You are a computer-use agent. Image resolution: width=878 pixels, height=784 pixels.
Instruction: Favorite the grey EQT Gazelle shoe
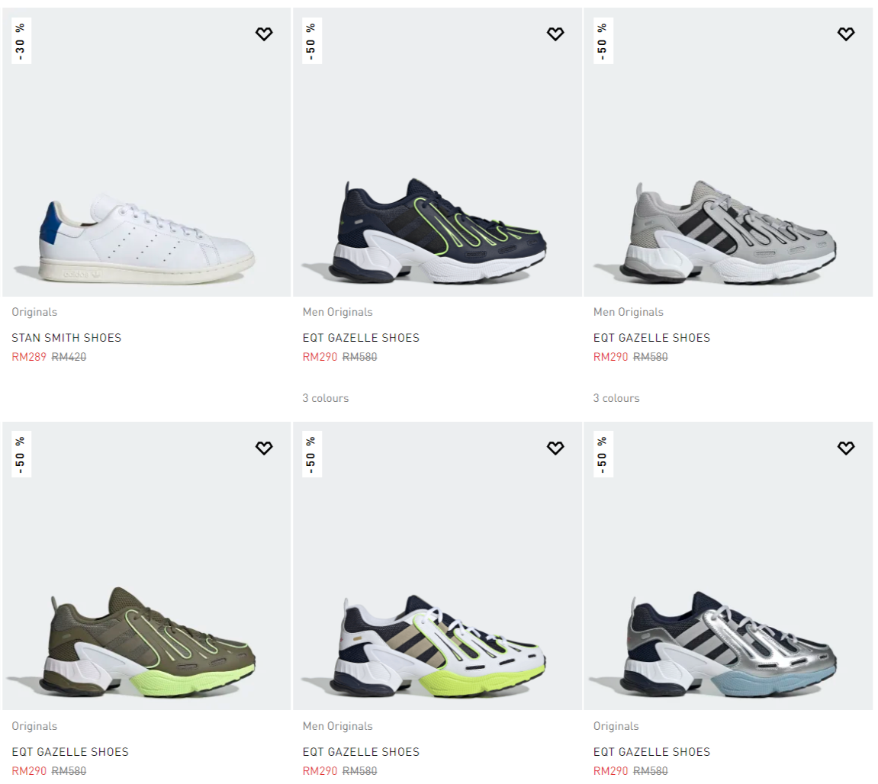coord(845,34)
